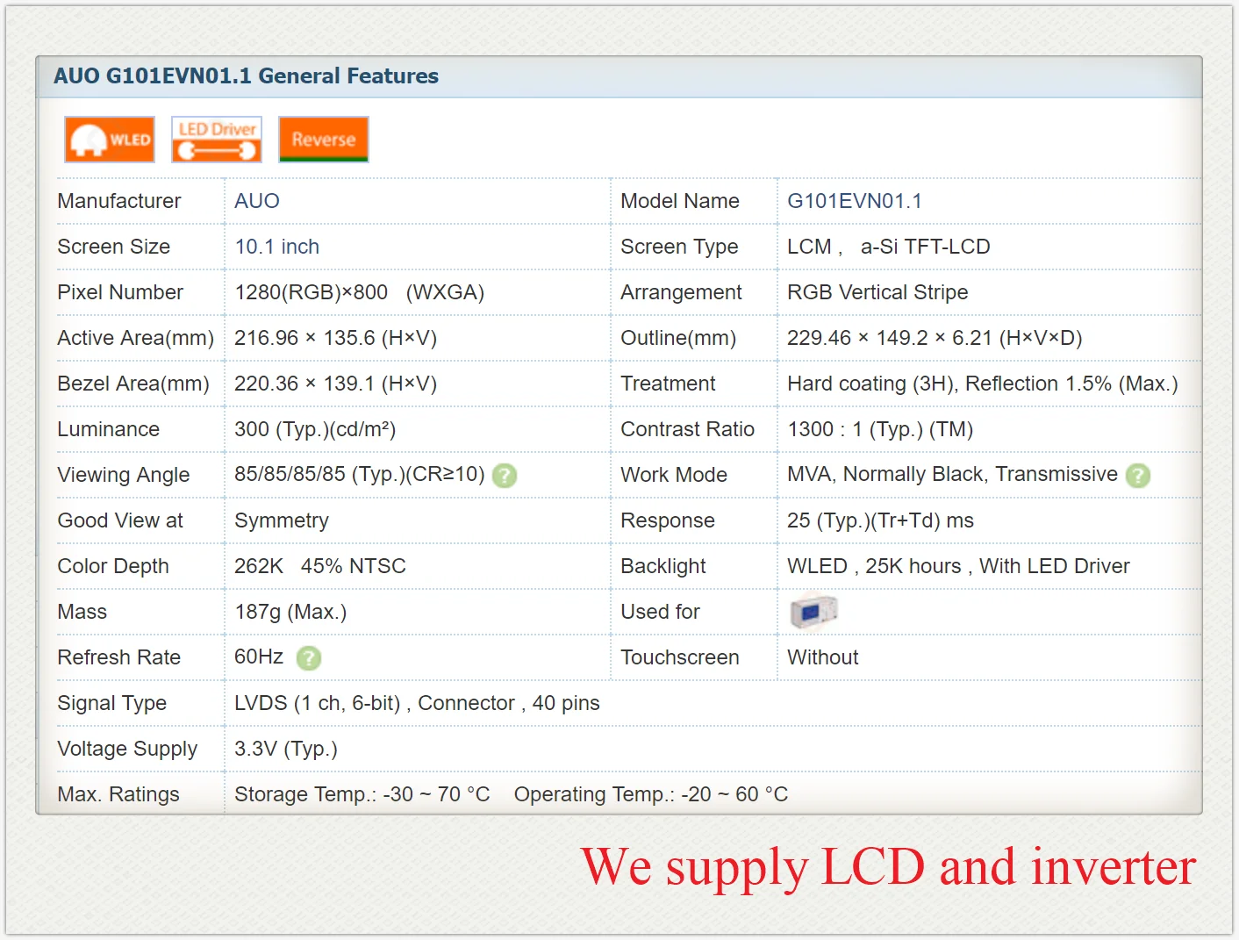Open the AUO manufacturer link
The height and width of the screenshot is (940, 1239).
tap(257, 201)
